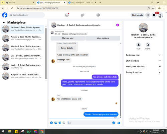Open the Kiarah conversation

(x=23, y=48)
